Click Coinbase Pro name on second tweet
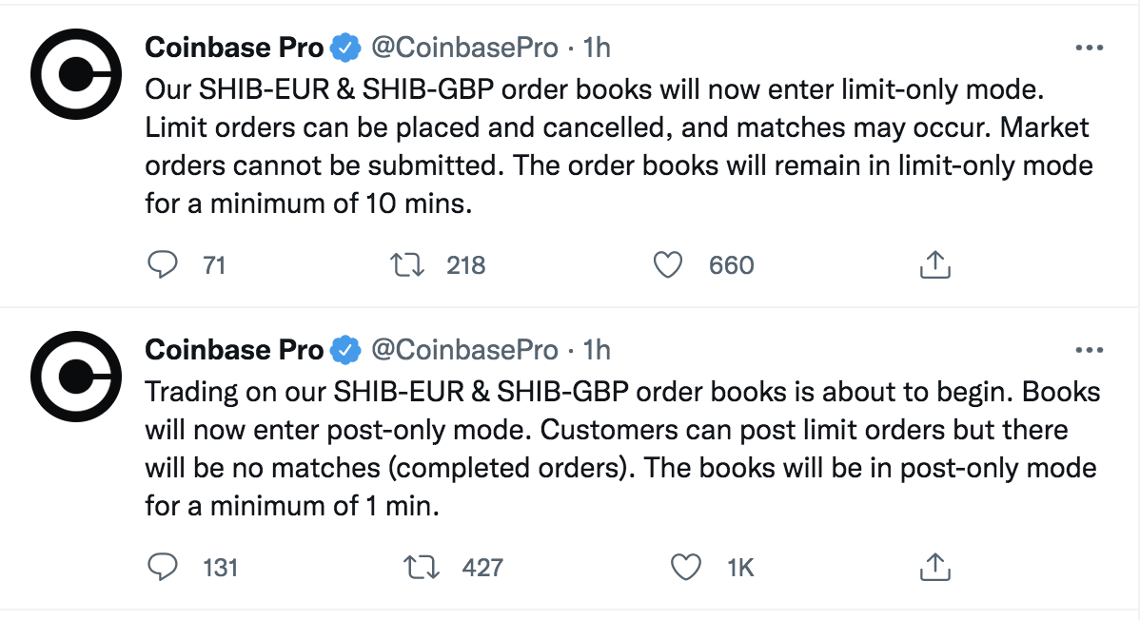 coord(234,350)
